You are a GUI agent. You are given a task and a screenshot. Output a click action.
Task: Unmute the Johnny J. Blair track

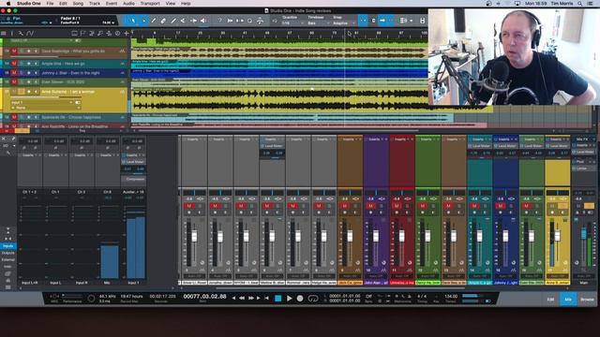[x=14, y=73]
